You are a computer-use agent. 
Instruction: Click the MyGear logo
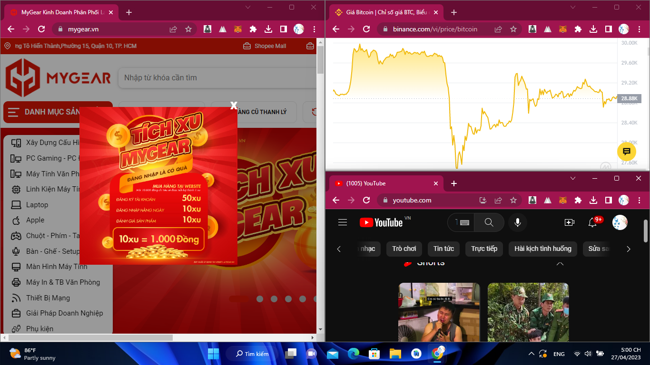click(58, 77)
